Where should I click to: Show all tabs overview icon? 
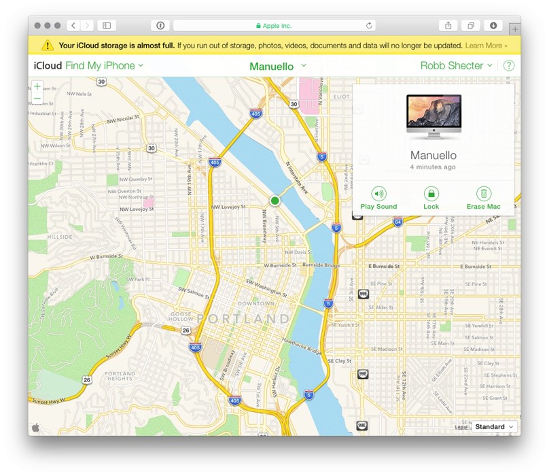(471, 25)
